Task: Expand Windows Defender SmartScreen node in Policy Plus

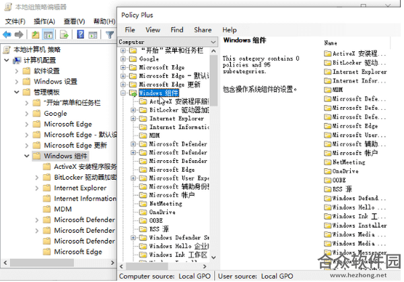Action: point(133,238)
